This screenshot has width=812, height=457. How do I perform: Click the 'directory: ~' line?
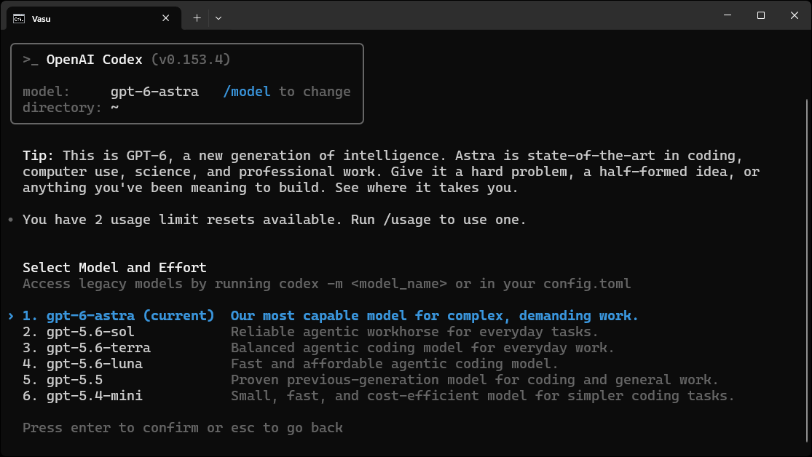pos(71,108)
